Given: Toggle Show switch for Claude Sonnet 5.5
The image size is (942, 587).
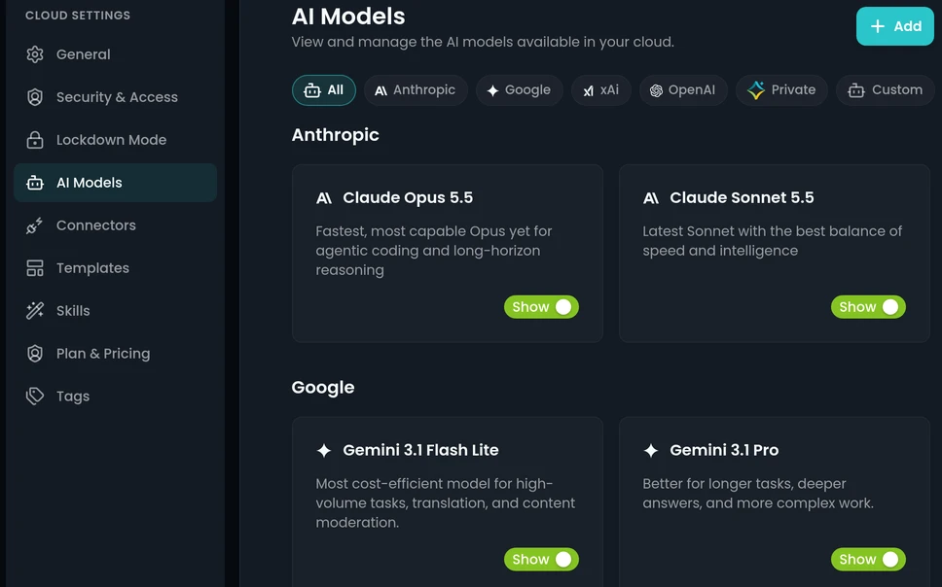Looking at the screenshot, I should [x=868, y=307].
